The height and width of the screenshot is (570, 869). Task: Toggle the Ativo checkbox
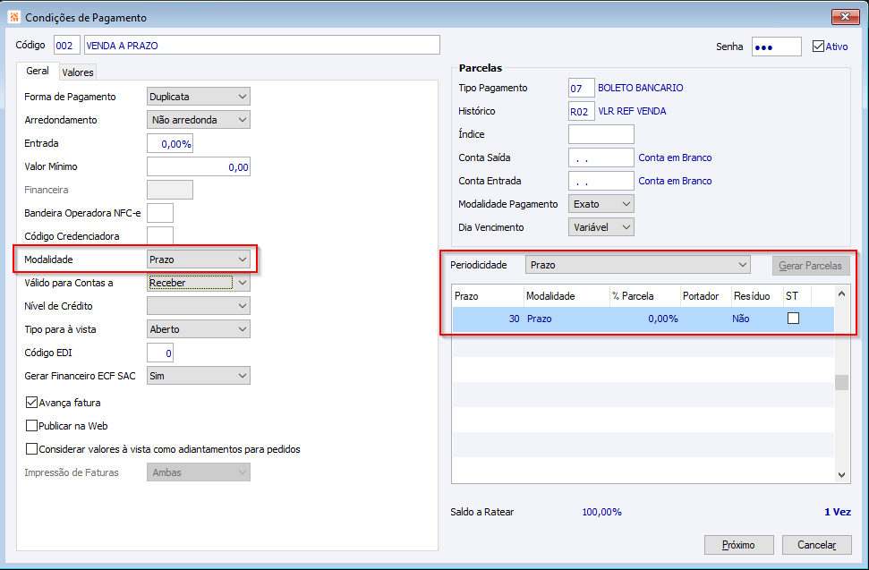818,47
